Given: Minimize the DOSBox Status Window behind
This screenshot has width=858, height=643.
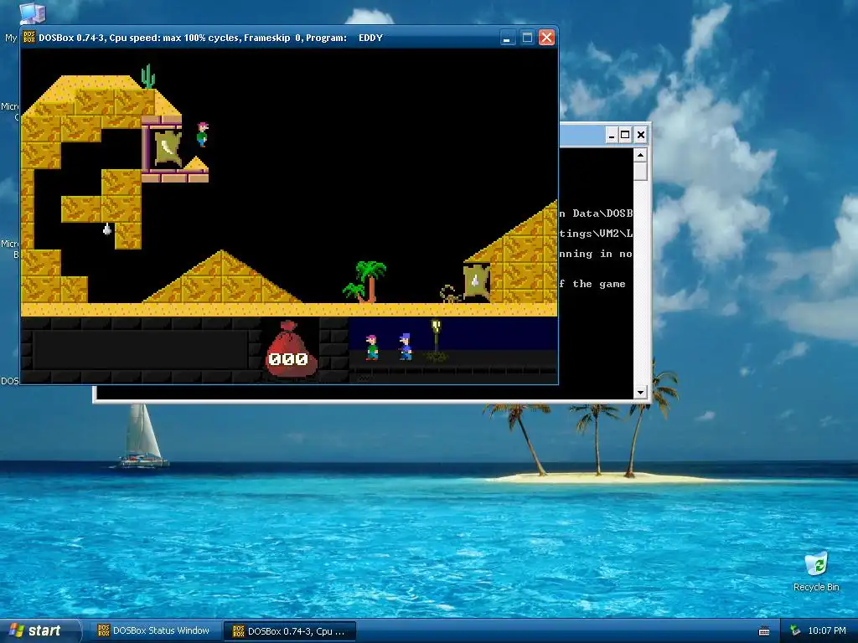Looking at the screenshot, I should (x=612, y=135).
